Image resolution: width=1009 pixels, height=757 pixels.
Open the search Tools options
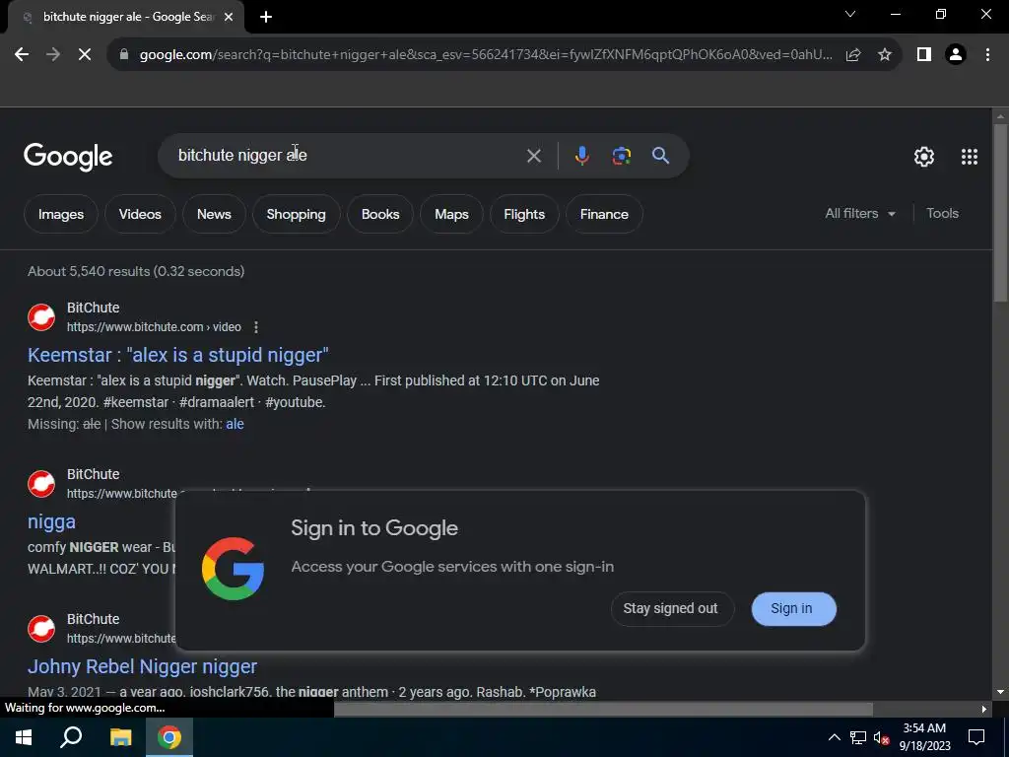(x=942, y=214)
